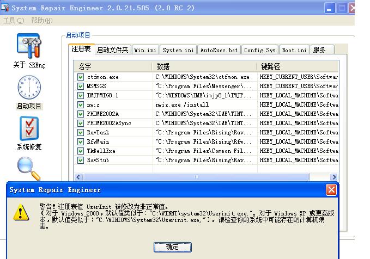Image resolution: width=370 pixels, height=259 pixels.
Task: Uncheck the ctfmon.exe startup entry
Action: coord(81,77)
